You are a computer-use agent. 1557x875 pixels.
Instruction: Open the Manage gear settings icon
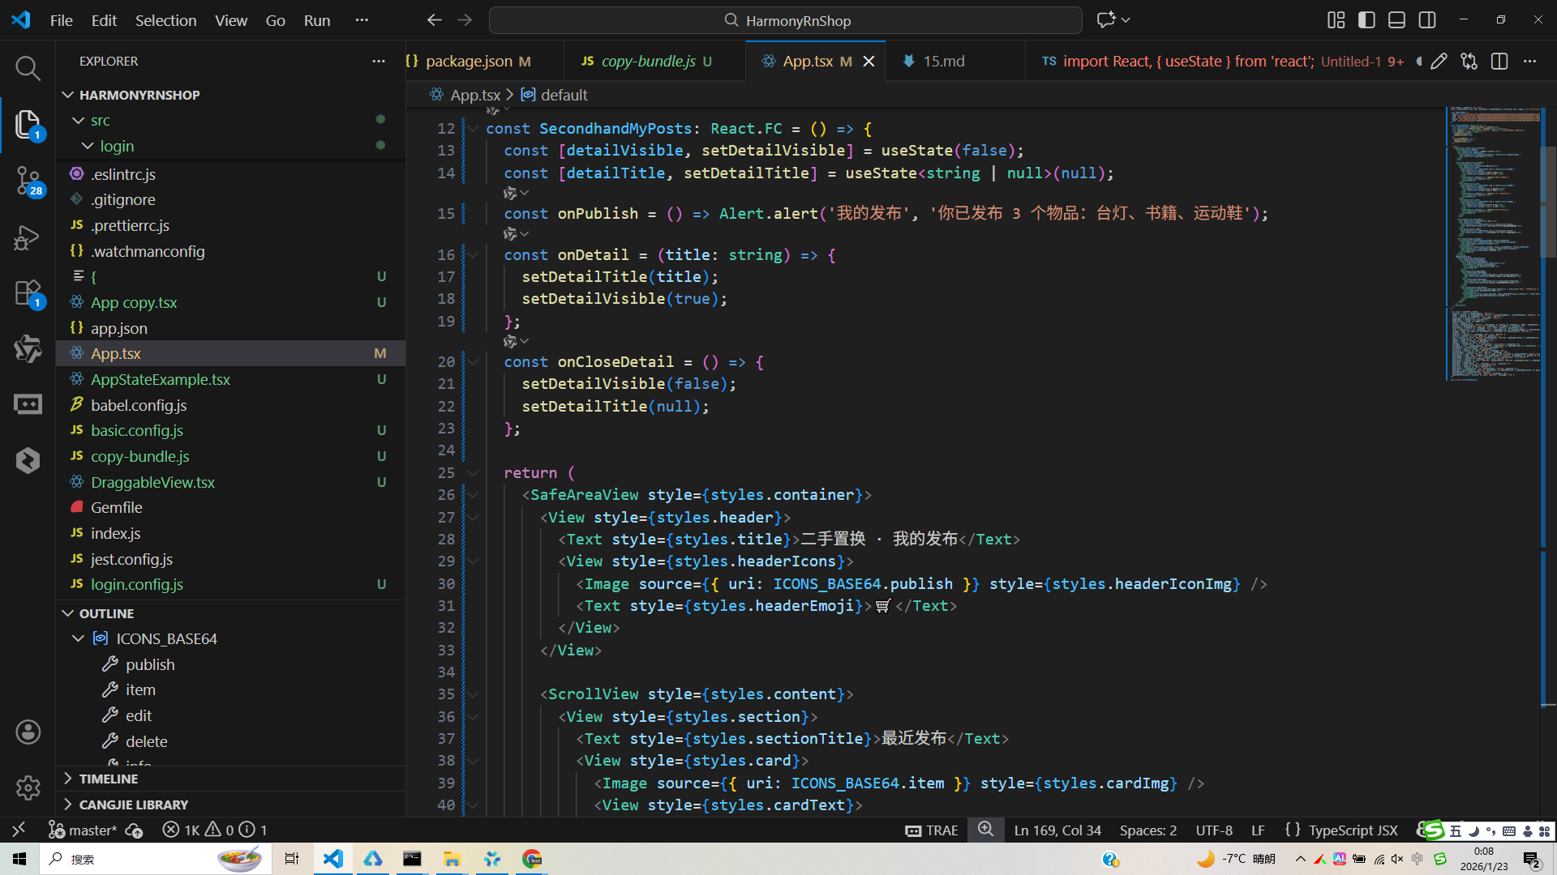(x=28, y=787)
